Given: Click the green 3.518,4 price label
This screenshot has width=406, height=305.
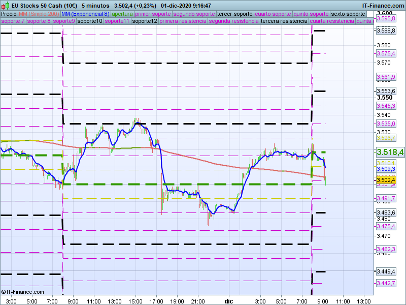Looking at the screenshot, I should (390, 152).
